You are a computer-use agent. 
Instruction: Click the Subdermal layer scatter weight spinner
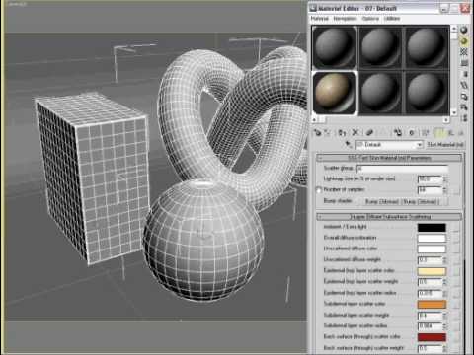coord(445,316)
